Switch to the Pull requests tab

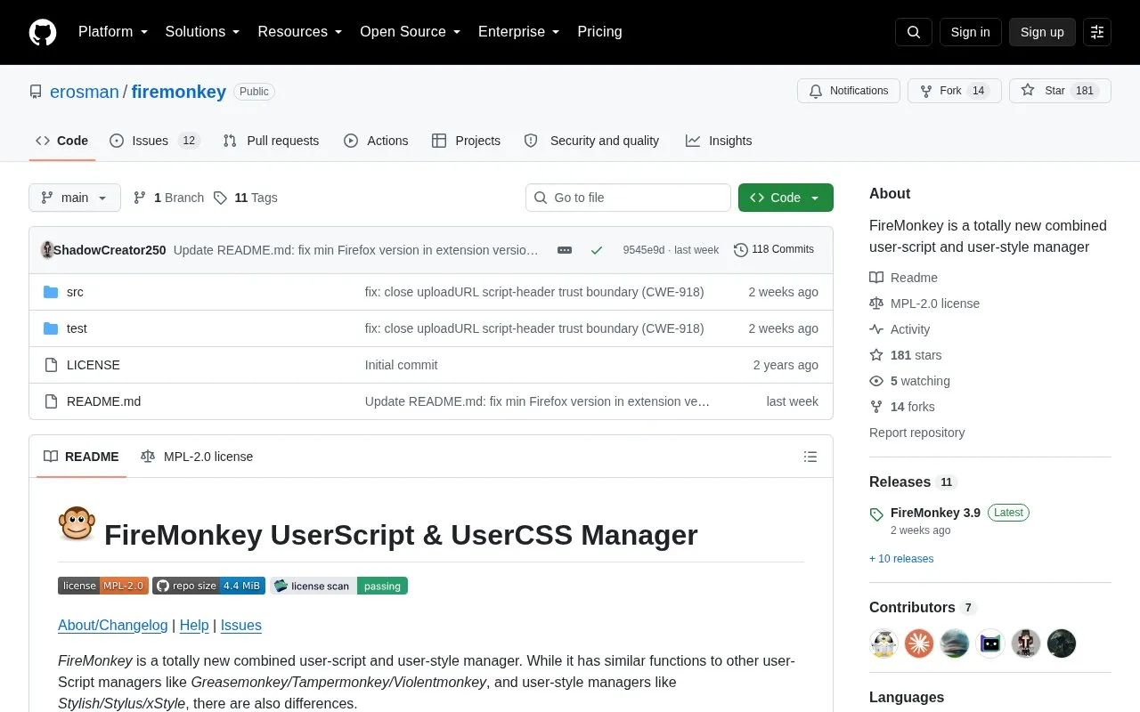pyautogui.click(x=271, y=141)
